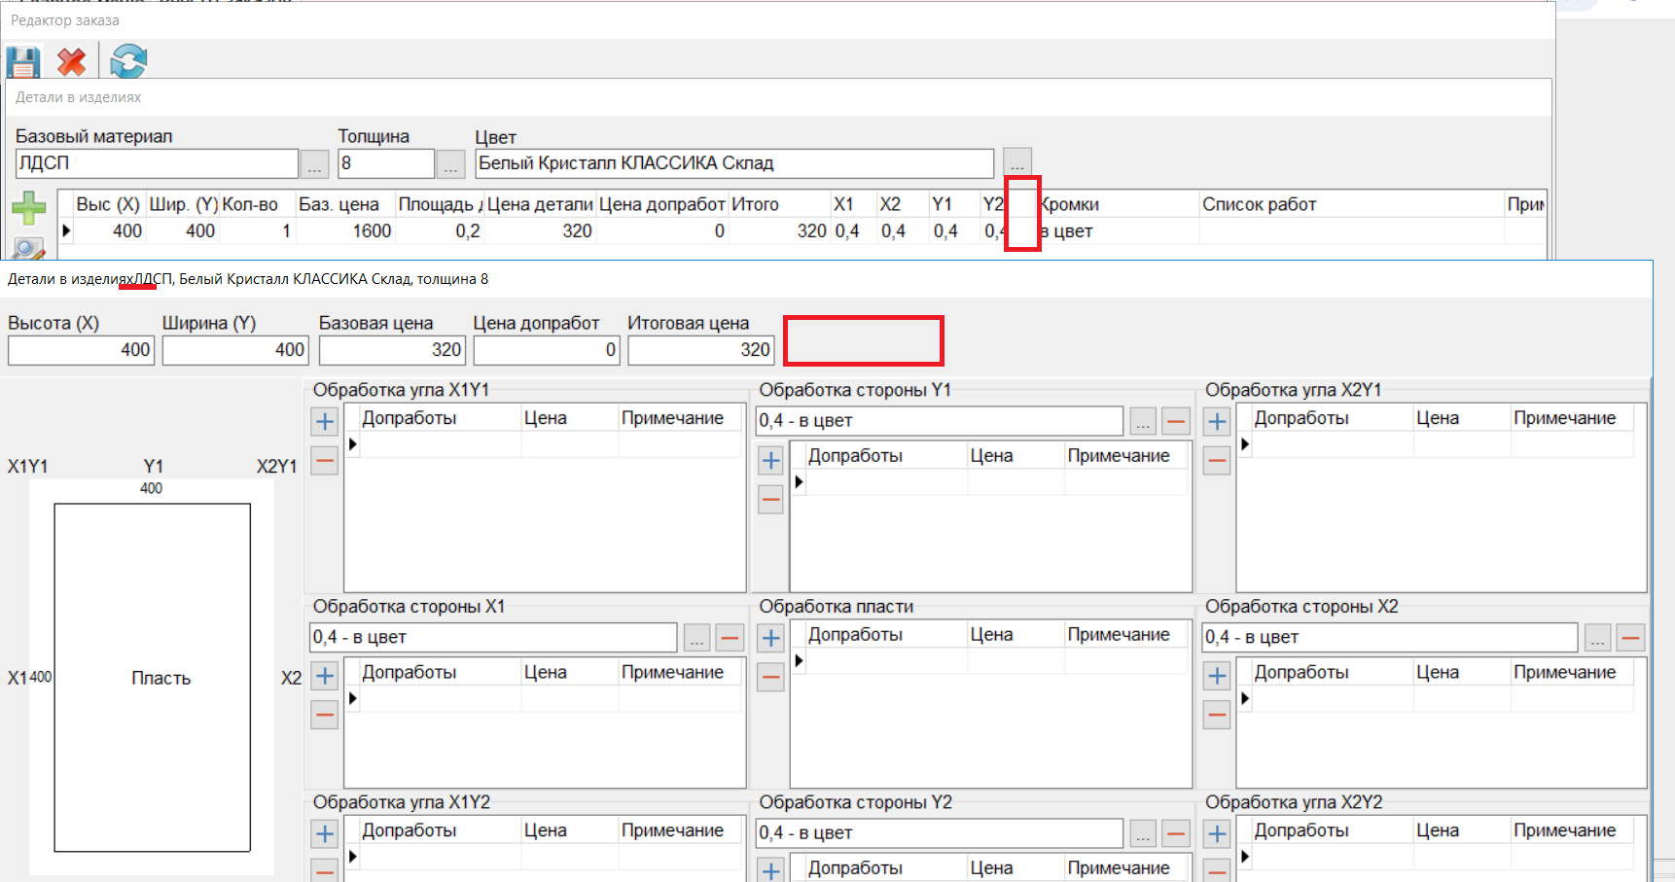Clear side Y1 edge with minus button
Screen dimensions: 1675x882
1176,421
